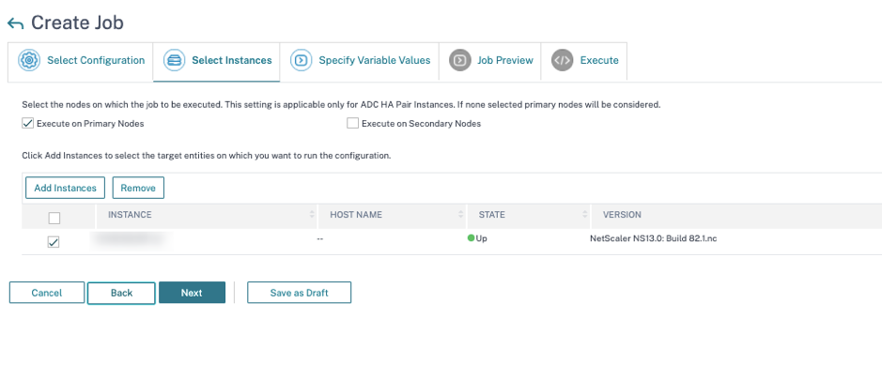This screenshot has height=379, width=882.
Task: Go to the Job Preview tab
Action: 490,62
